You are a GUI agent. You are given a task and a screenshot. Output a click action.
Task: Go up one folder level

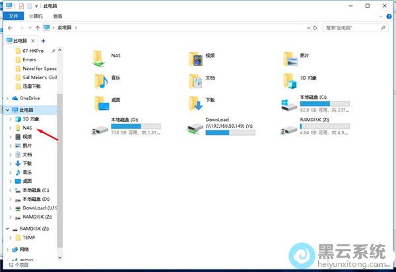pyautogui.click(x=38, y=28)
